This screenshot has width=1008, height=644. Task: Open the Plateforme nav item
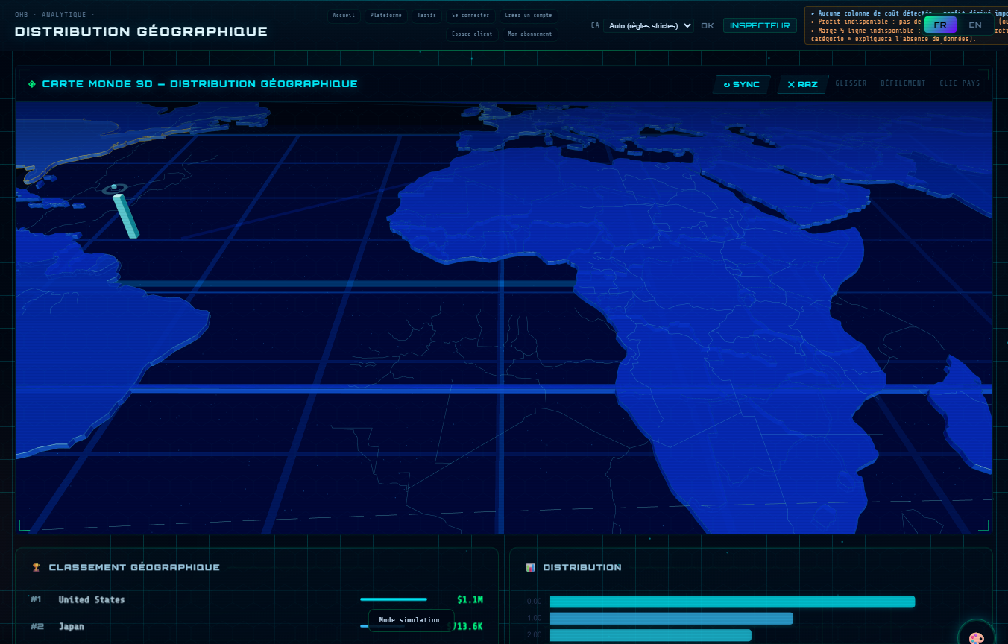(x=386, y=16)
